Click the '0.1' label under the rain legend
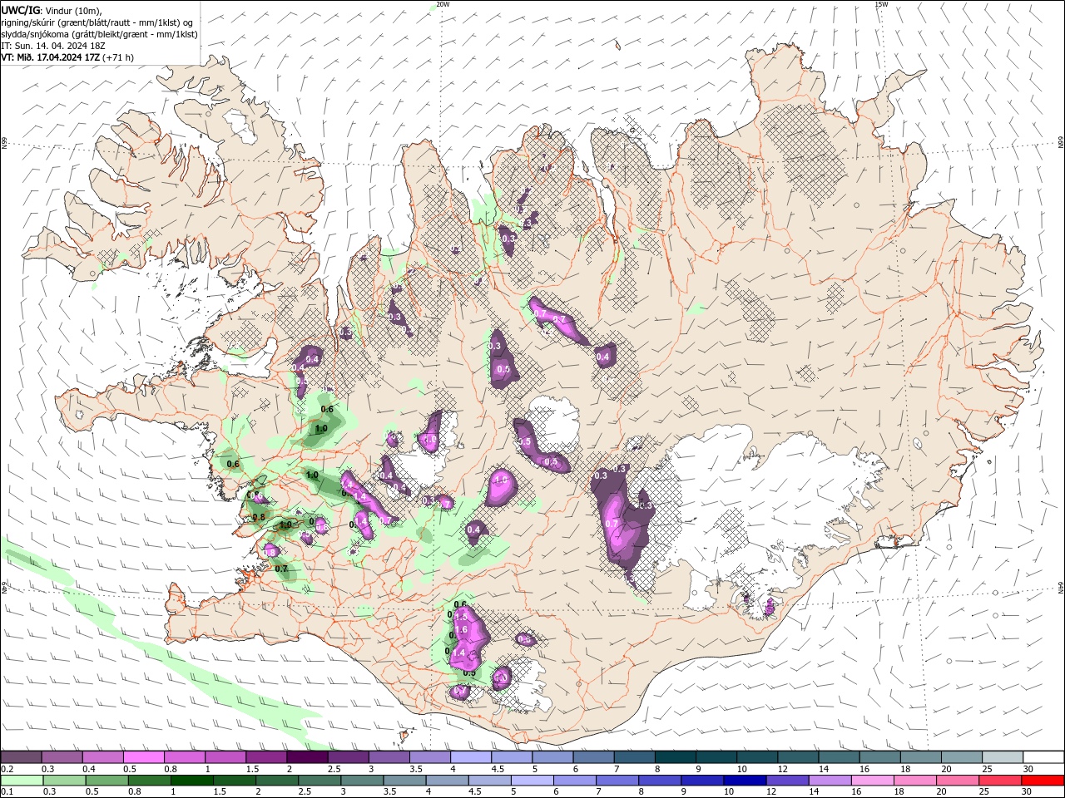Screen dimensions: 1065x798 7,792
